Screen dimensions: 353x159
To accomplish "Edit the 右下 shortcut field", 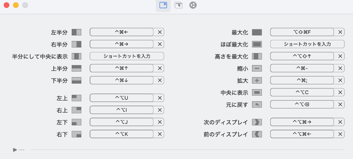I will (122, 134).
